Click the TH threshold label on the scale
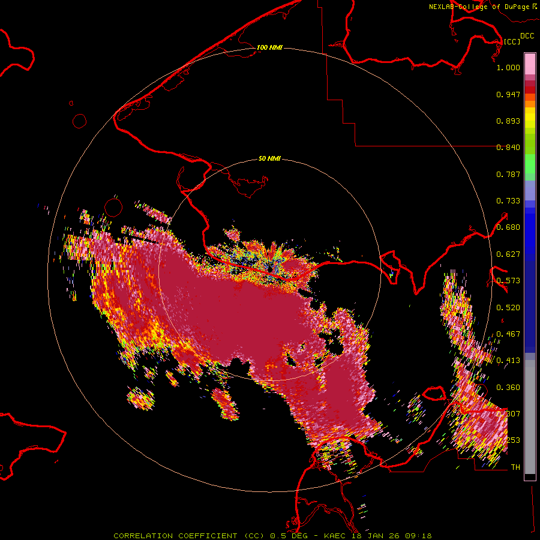This screenshot has width=540, height=540. click(515, 467)
